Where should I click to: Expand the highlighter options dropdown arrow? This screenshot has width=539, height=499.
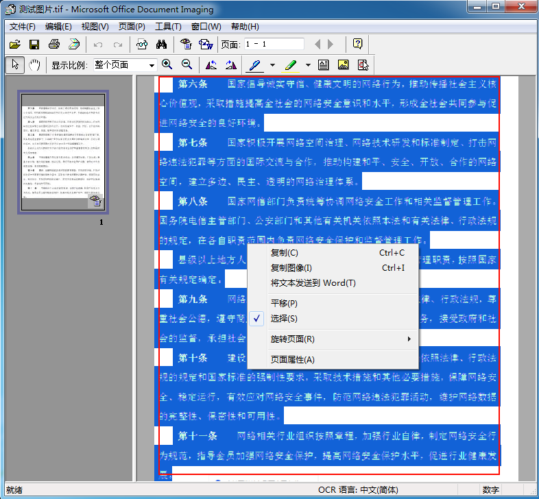[x=308, y=65]
